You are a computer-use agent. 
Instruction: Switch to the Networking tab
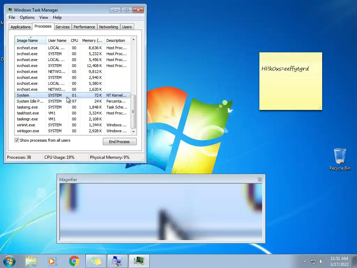108,27
